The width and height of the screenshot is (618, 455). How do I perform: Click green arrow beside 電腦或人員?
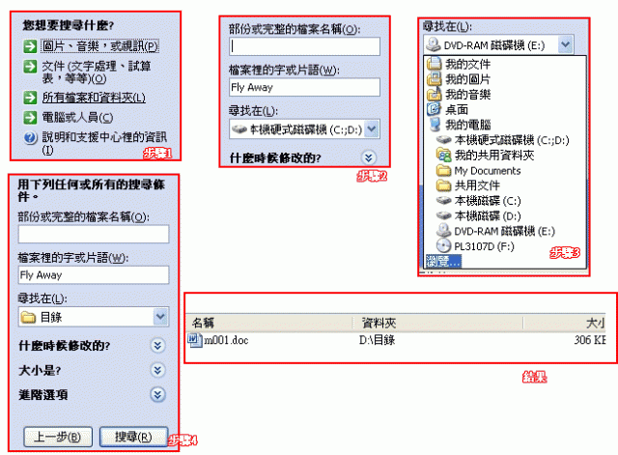(x=30, y=117)
